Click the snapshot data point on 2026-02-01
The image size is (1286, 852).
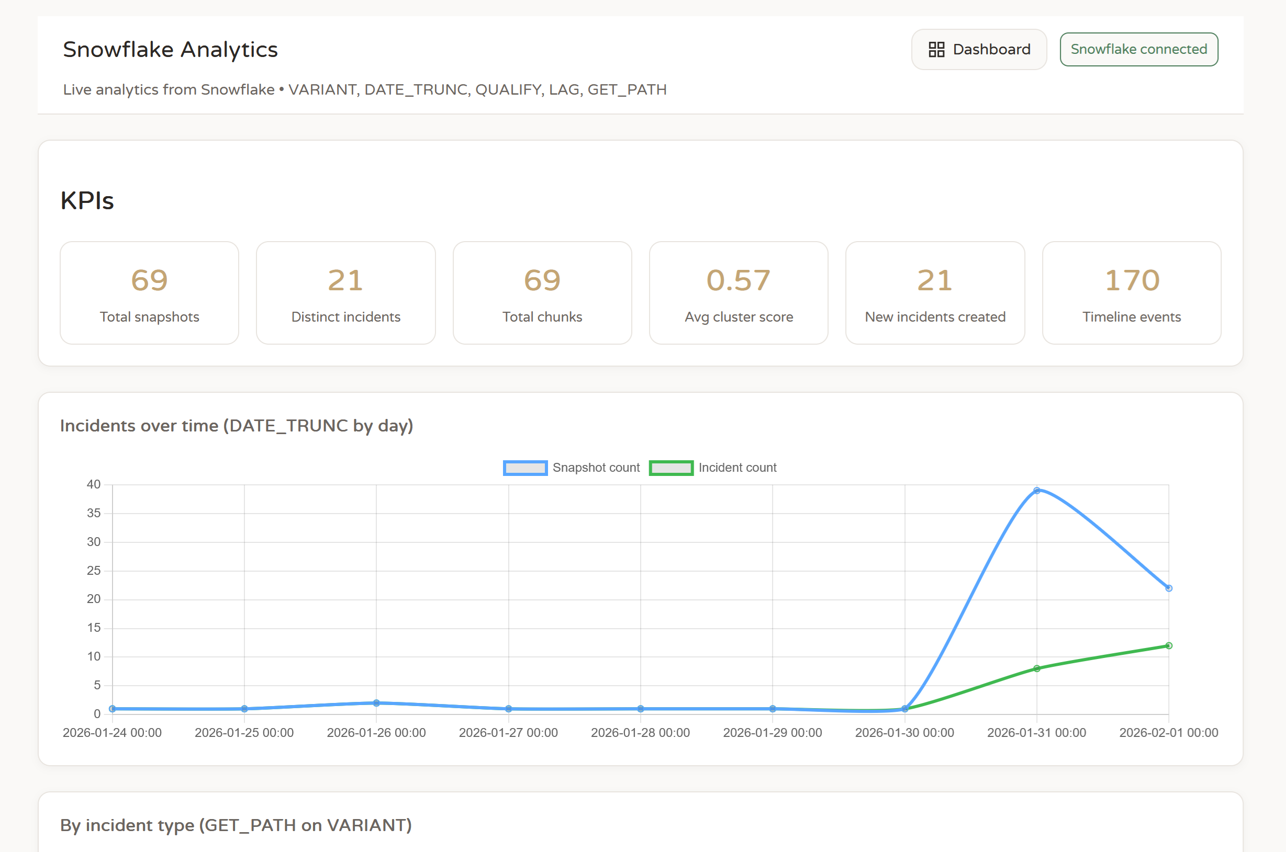tap(1169, 588)
